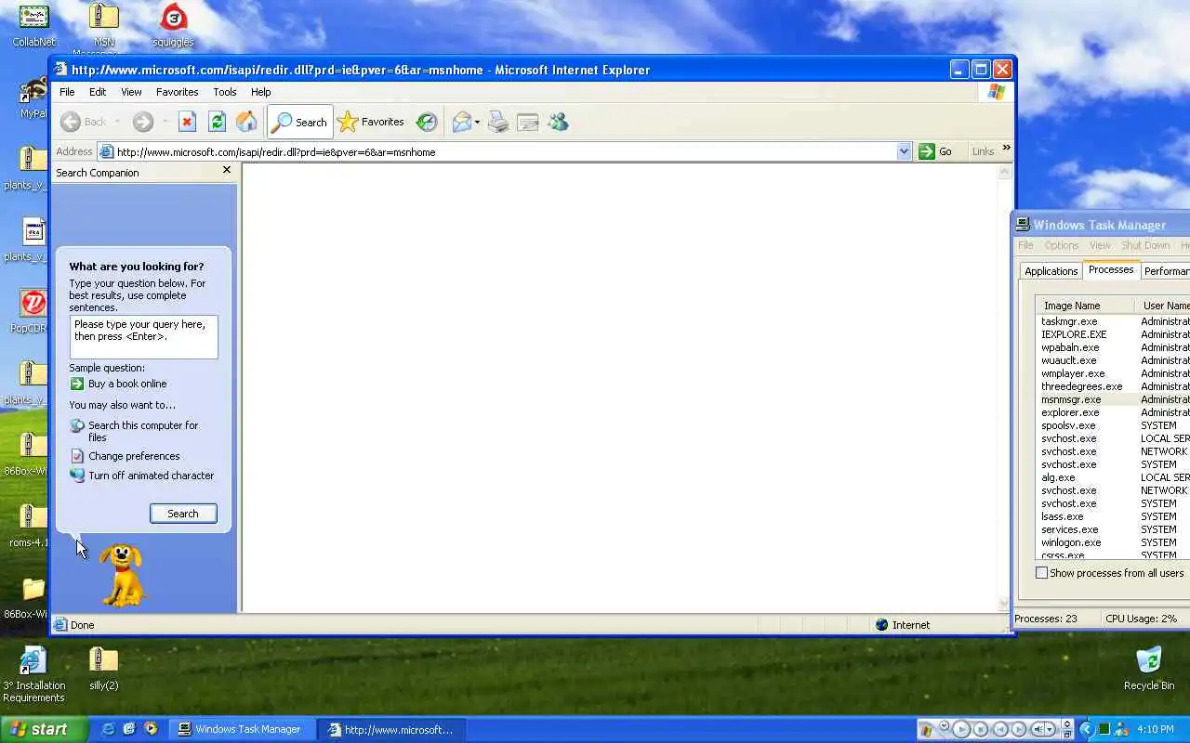This screenshot has height=743, width=1190.
Task: Click the Discuss toolbar icon
Action: [528, 122]
